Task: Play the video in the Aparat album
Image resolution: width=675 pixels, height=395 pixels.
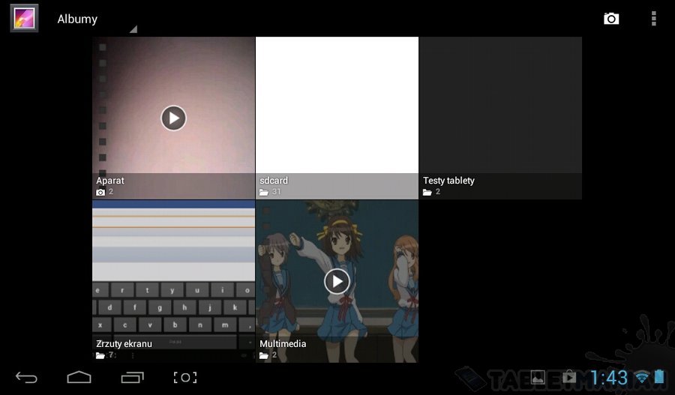Action: (x=173, y=118)
